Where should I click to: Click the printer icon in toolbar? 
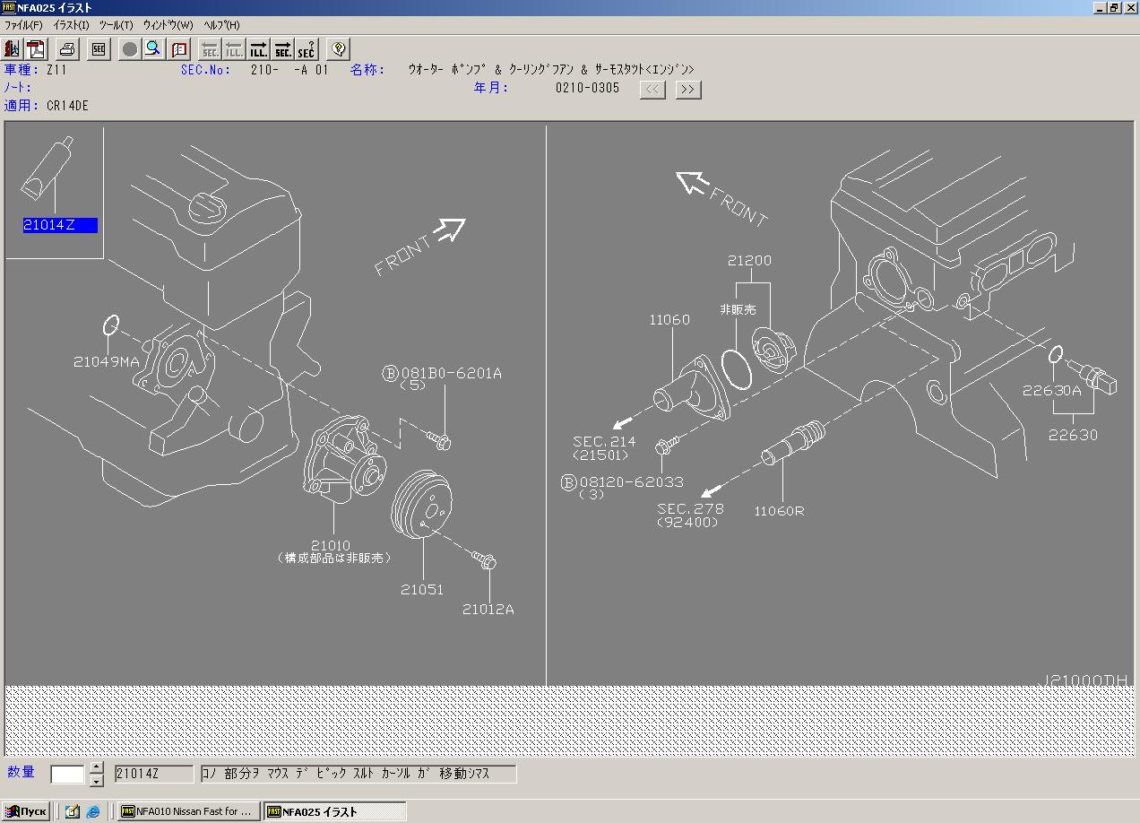[x=68, y=48]
